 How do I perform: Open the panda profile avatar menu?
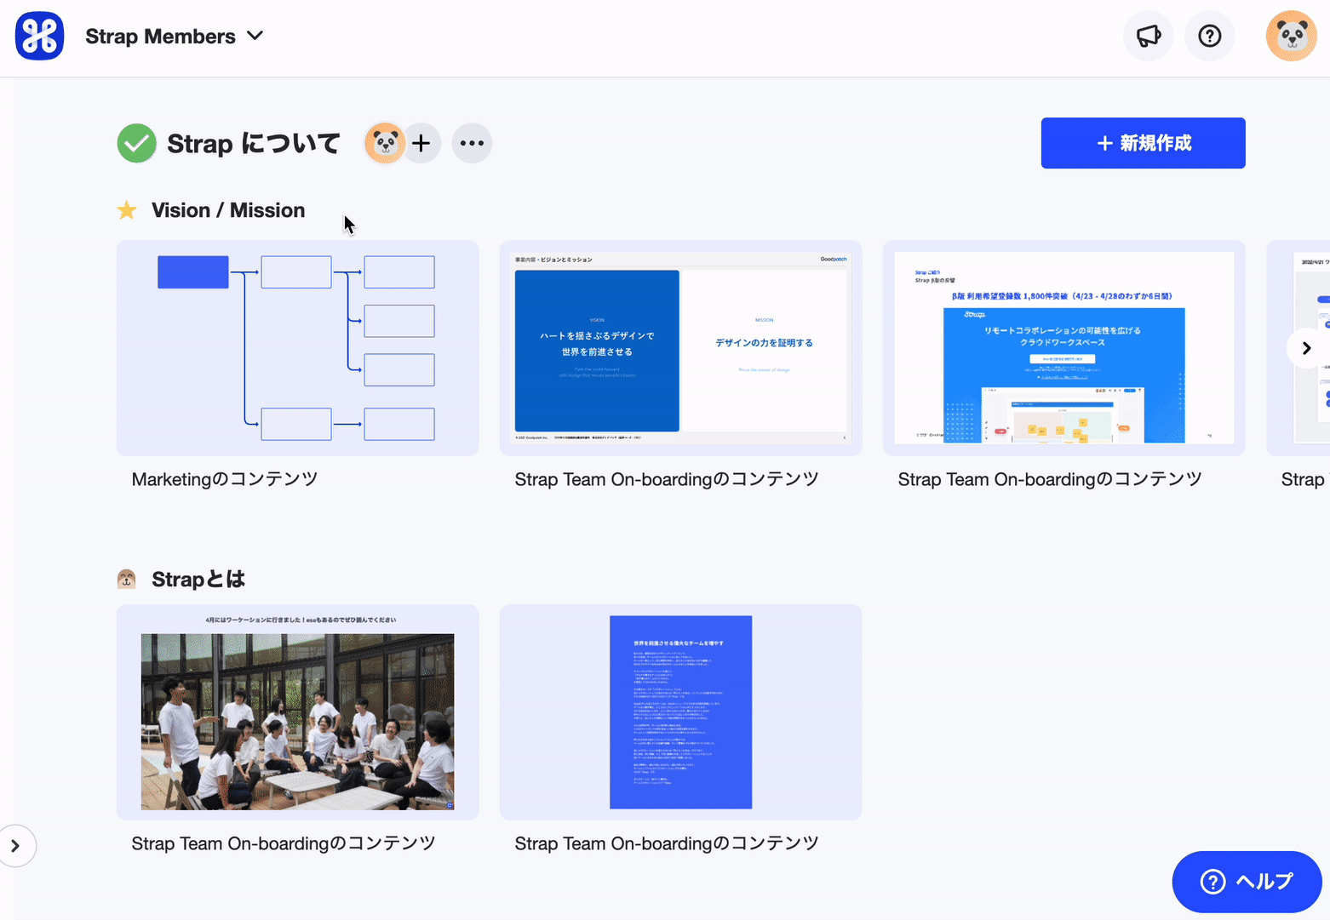click(x=1291, y=36)
